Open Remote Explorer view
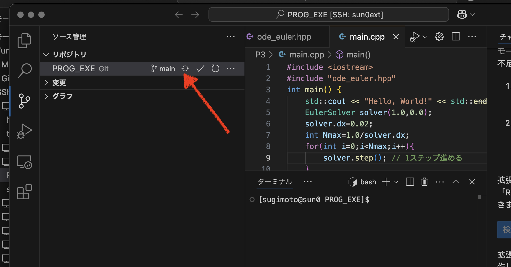Viewport: 511px width, 267px height. (24, 162)
